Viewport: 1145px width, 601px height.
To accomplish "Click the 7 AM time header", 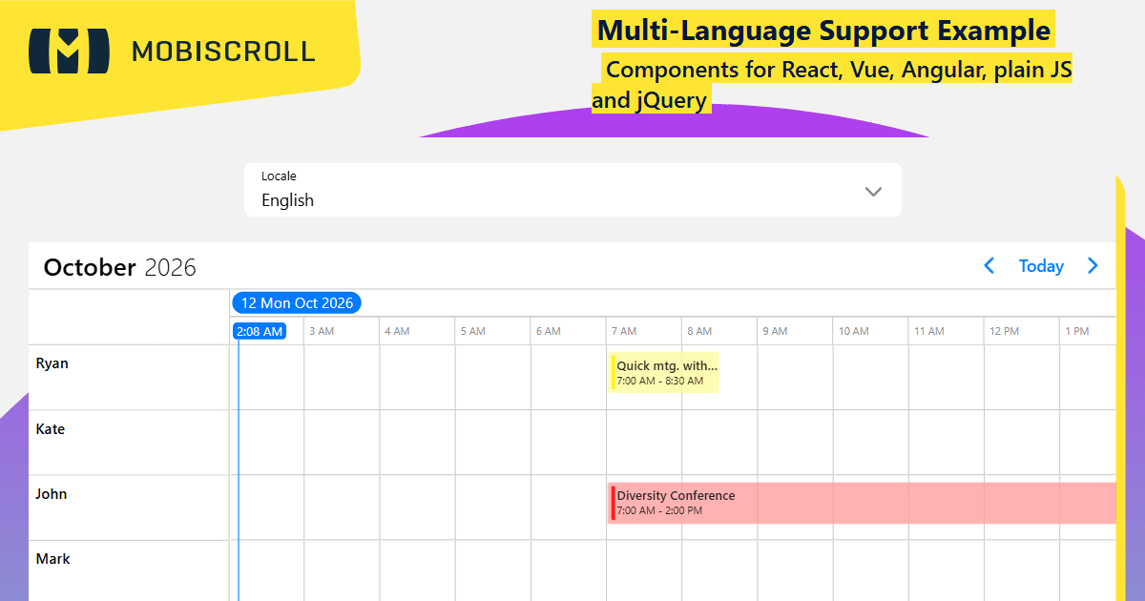I will (624, 331).
